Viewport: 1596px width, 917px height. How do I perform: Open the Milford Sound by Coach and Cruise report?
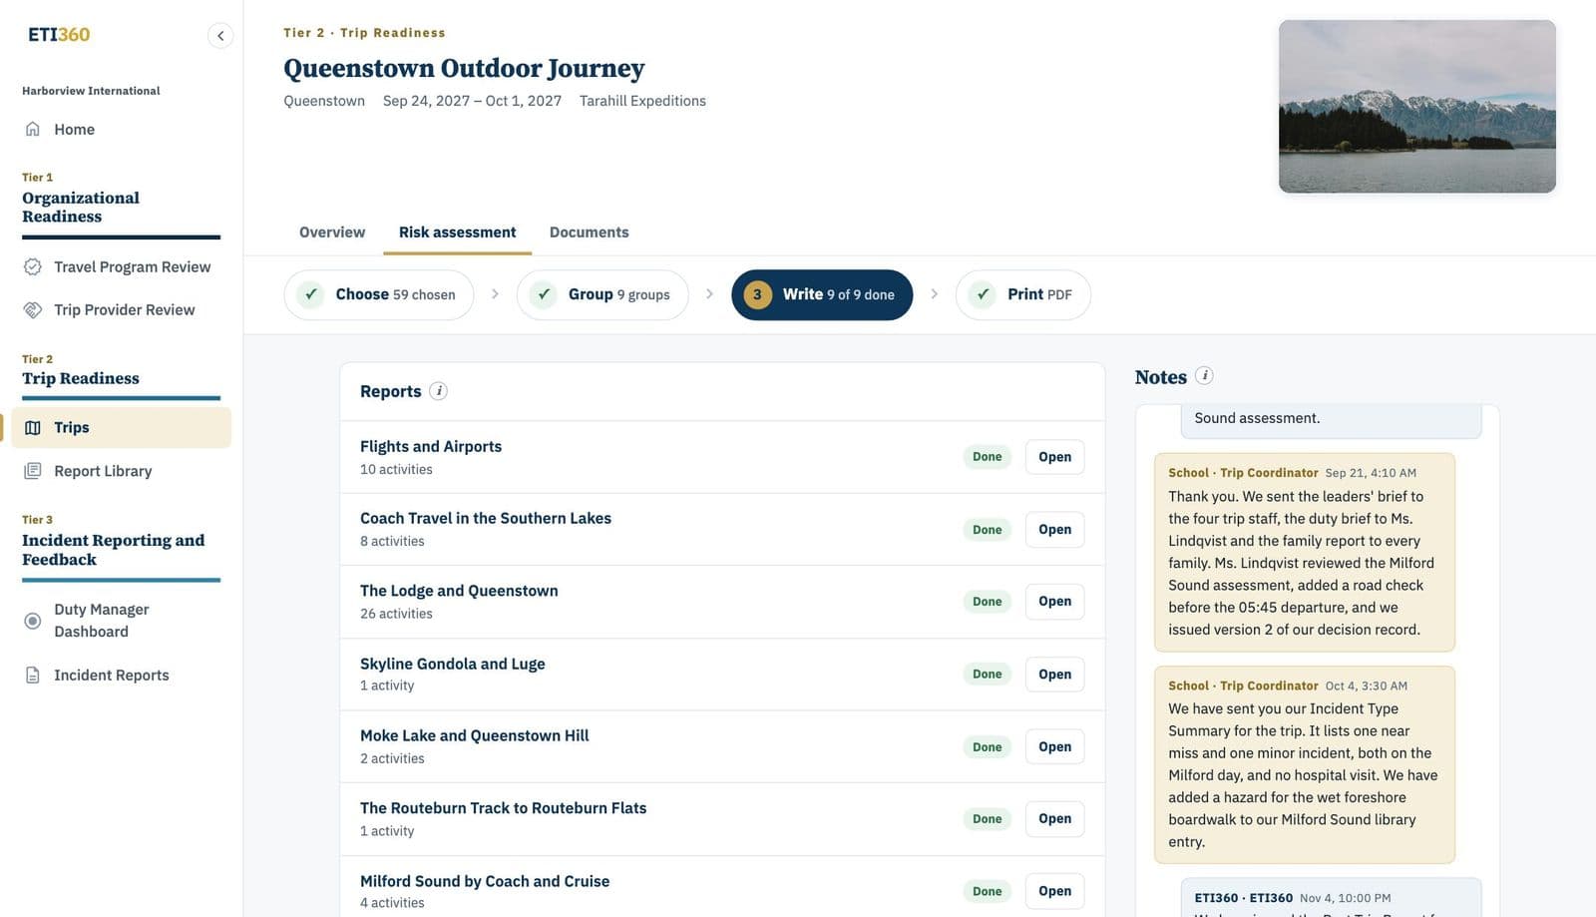pos(1054,891)
